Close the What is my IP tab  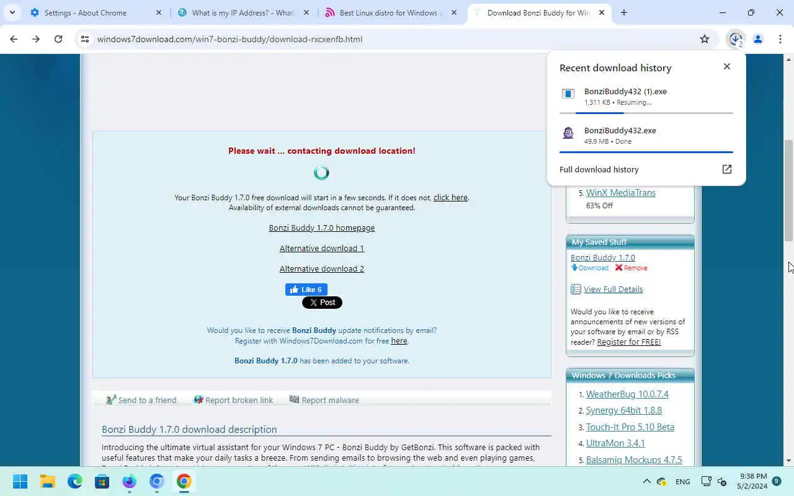[306, 12]
